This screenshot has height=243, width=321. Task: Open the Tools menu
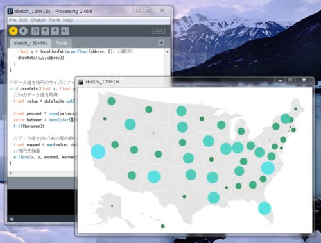pyautogui.click(x=55, y=20)
